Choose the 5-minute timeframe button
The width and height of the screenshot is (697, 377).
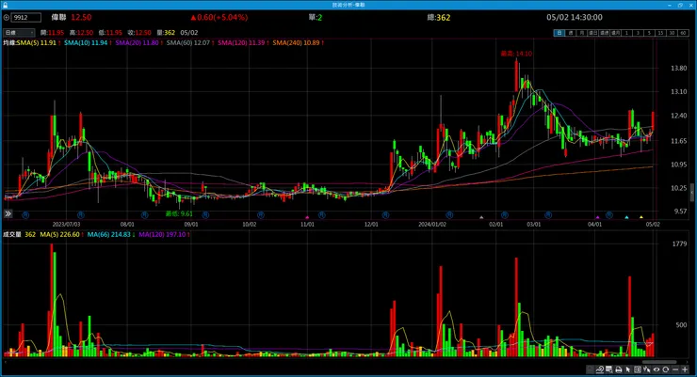coord(649,33)
